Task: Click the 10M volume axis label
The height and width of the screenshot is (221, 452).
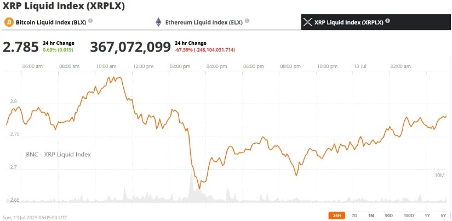Action: 439,175
